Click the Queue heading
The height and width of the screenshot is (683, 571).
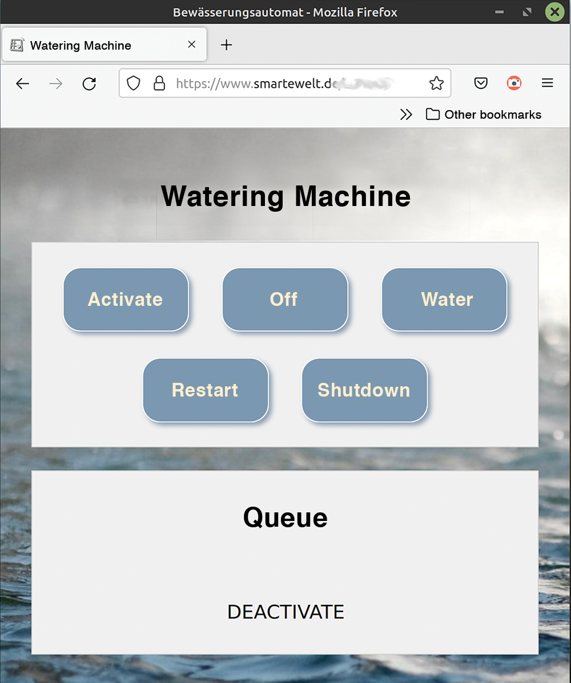pos(285,518)
